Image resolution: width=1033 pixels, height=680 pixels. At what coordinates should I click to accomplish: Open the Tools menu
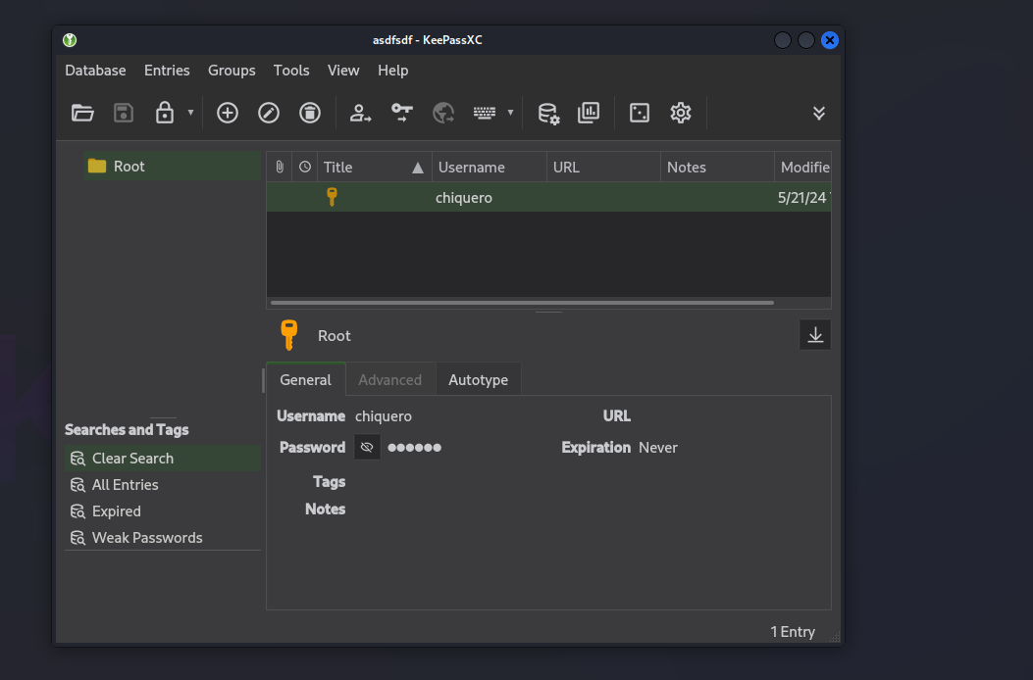(291, 71)
